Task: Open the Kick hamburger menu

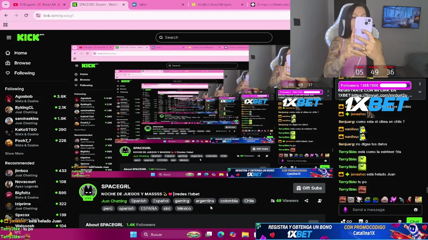Action: (9, 37)
